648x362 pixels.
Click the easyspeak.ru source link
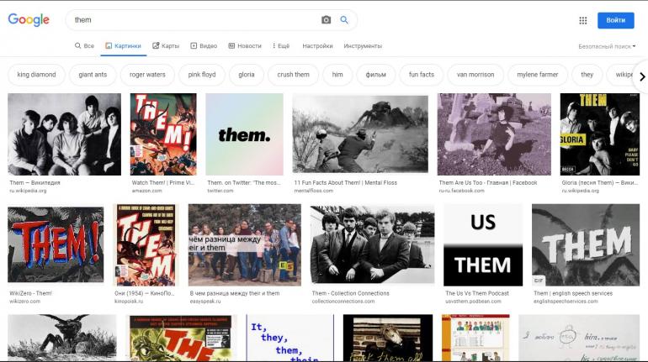pos(205,302)
